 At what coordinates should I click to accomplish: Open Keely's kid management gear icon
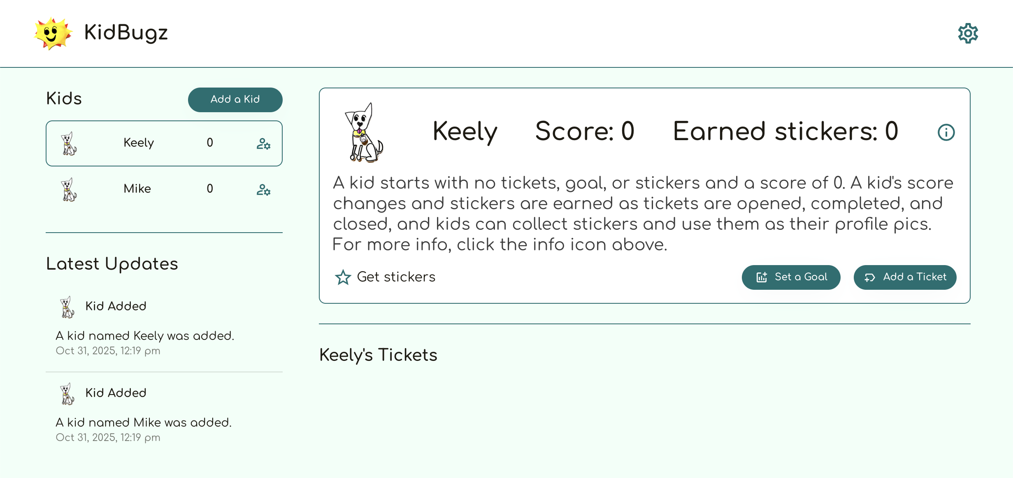[x=263, y=143]
